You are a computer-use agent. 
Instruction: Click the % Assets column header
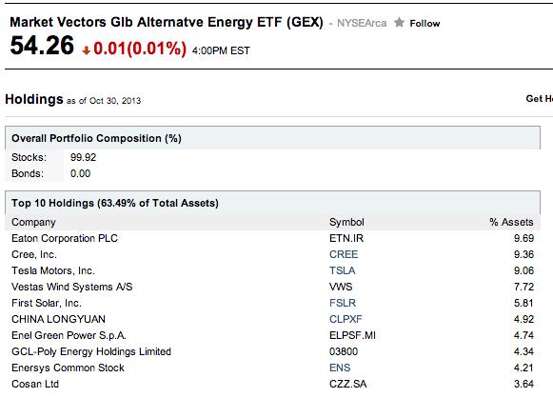pos(511,222)
